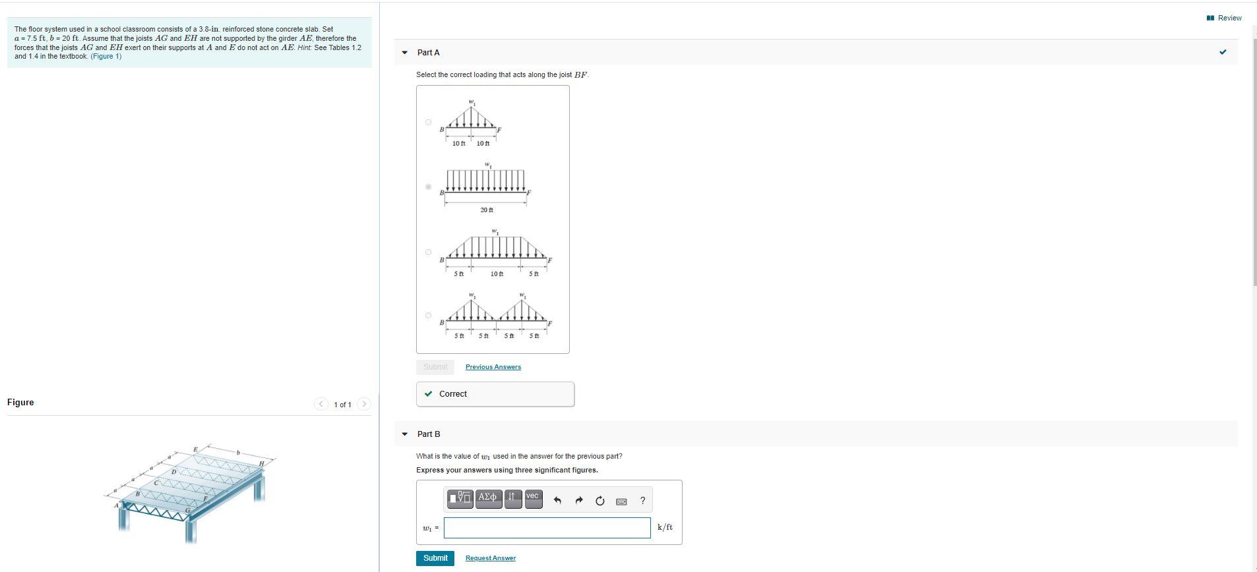
Task: Click the floor system figure image
Action: (191, 492)
